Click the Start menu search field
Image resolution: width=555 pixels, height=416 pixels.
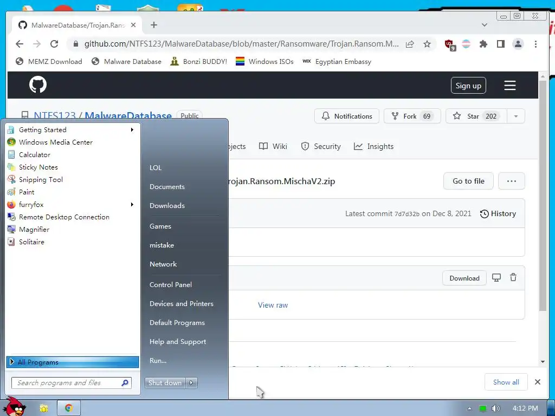(x=72, y=383)
